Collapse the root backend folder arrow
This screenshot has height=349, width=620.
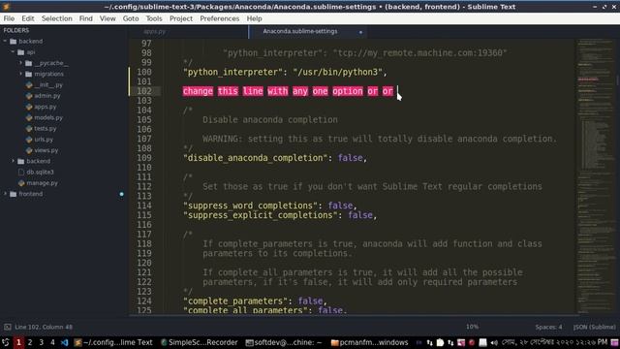pos(5,41)
